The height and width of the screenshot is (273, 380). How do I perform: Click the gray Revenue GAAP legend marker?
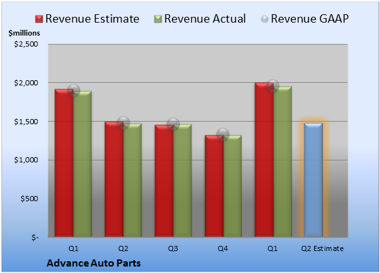coord(265,19)
